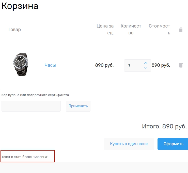Click the Купить в один клик button
The image size is (188, 173).
129,144
